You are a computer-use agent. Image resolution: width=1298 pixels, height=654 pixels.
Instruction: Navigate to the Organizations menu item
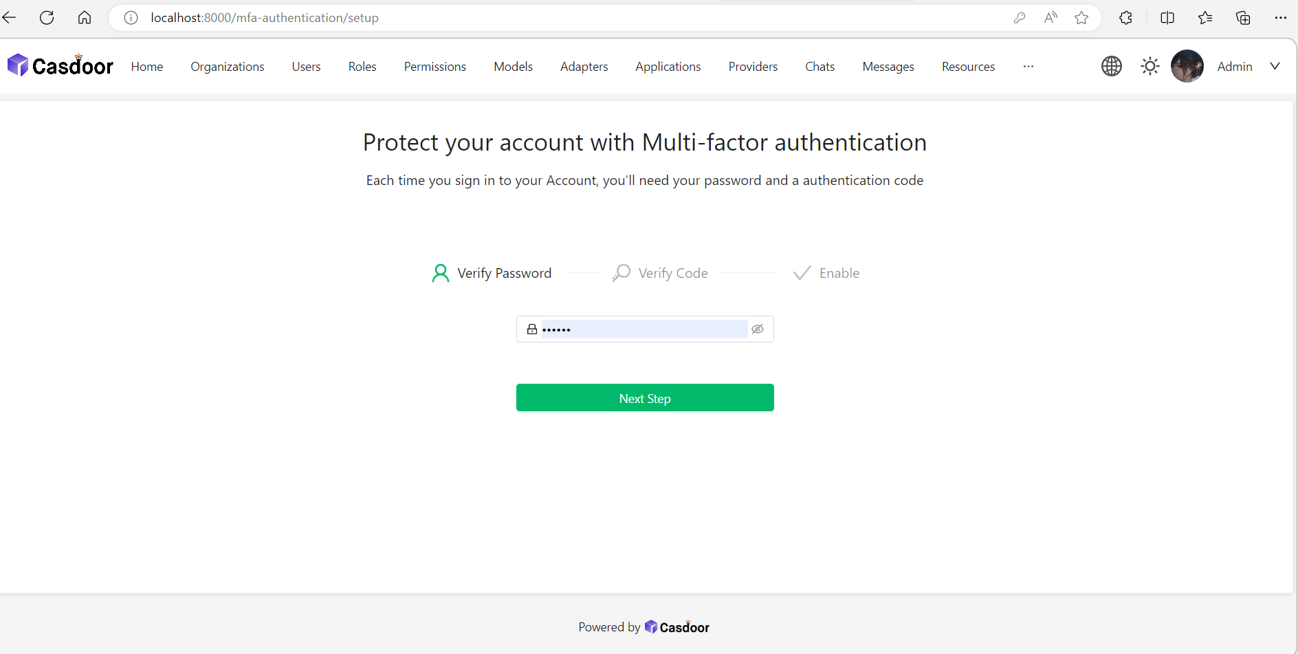227,66
